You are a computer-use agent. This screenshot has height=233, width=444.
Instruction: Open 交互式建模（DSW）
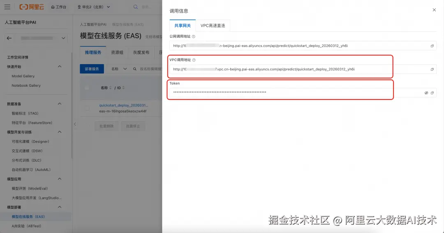(x=27, y=151)
